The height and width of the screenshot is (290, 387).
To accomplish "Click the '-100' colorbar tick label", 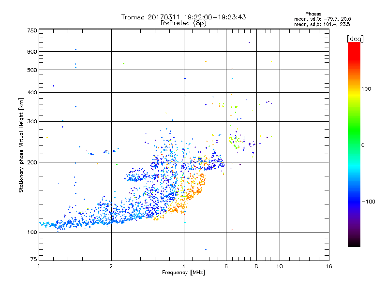I will [x=368, y=202].
